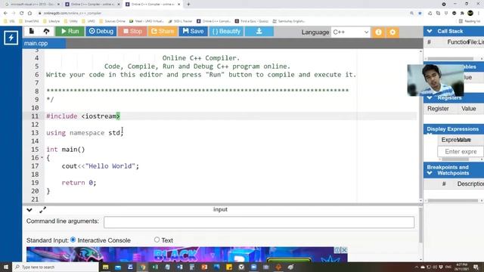Start the Debug session
The width and height of the screenshot is (484, 272).
coord(101,31)
